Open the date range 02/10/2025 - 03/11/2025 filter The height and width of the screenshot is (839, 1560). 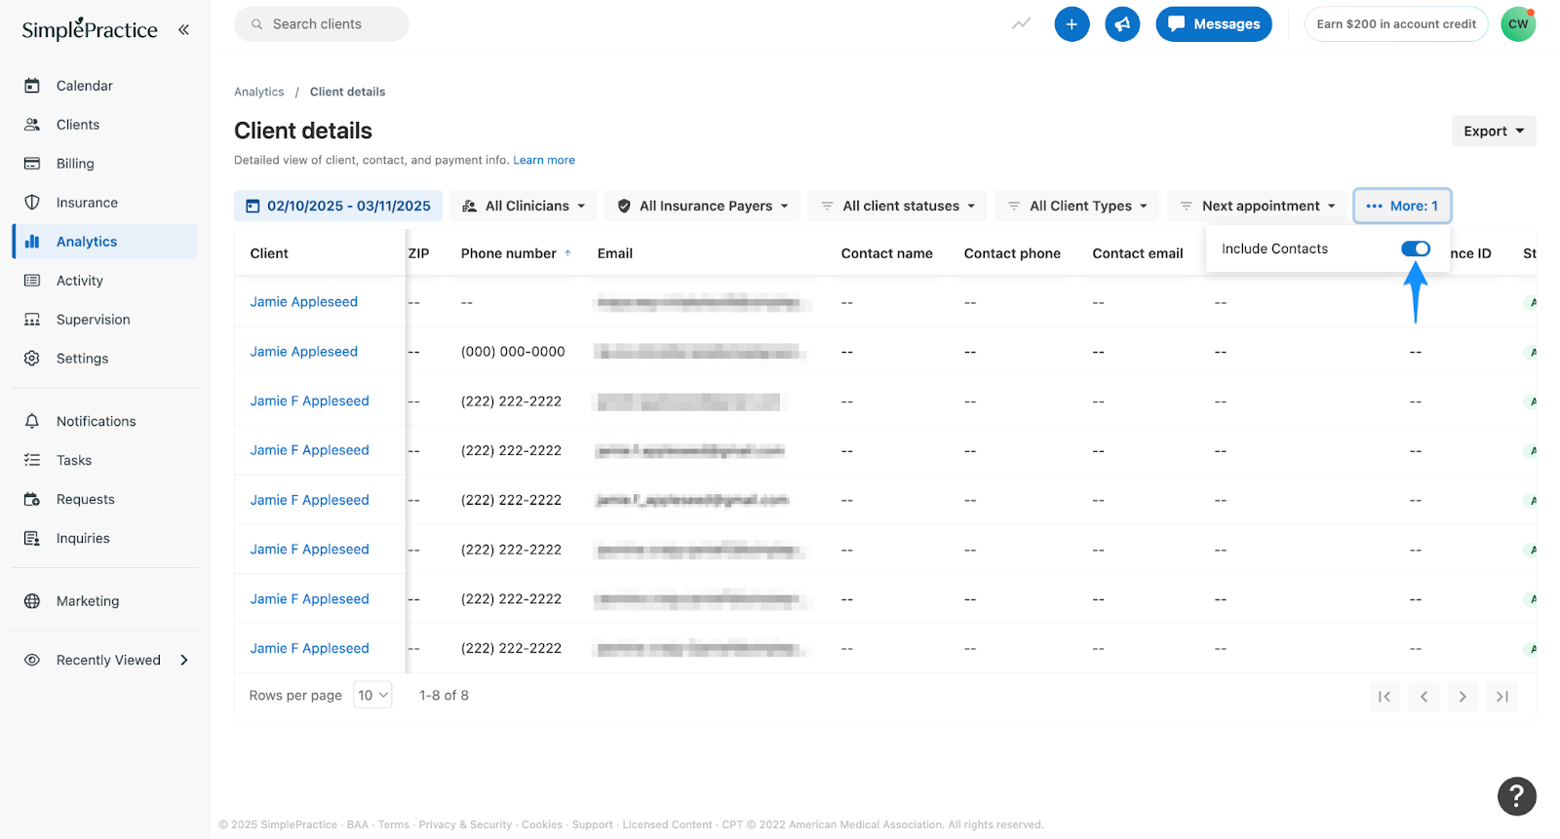(x=338, y=206)
